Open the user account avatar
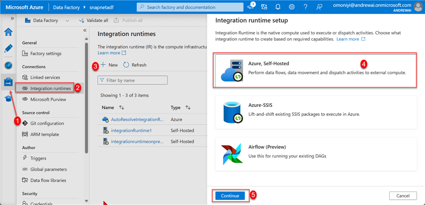Viewport: 425px width, 205px height. (x=418, y=7)
